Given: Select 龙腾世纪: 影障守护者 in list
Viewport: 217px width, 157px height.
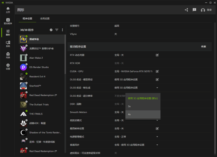Looking at the screenshot, I should [x=42, y=48].
